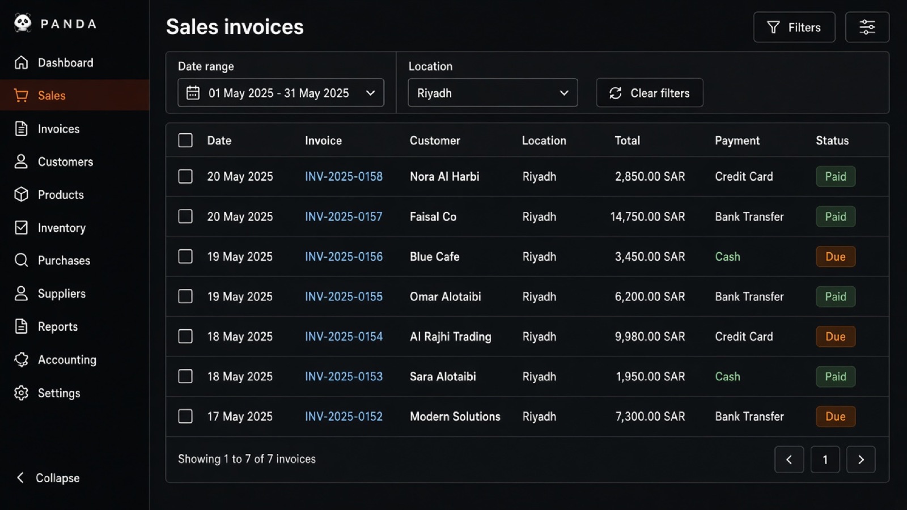
Task: Go to next page arrow
Action: (861, 459)
